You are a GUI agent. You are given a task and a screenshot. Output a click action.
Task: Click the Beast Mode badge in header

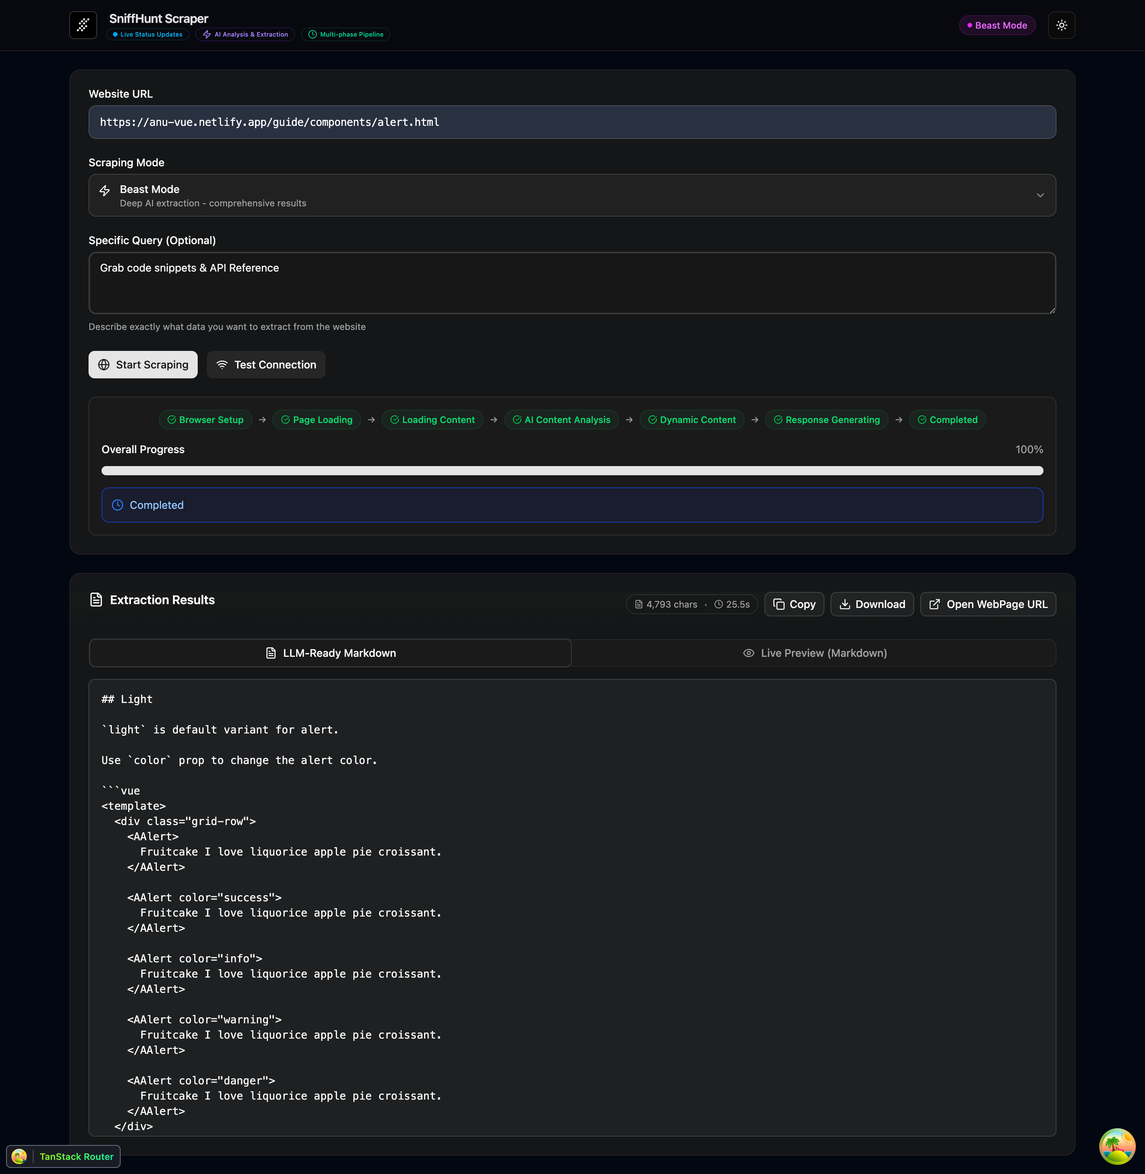point(997,25)
